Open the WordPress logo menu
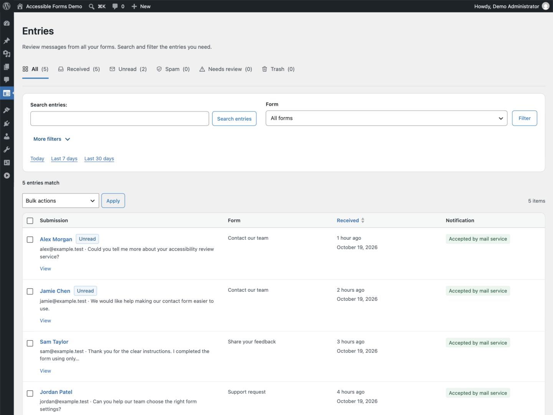Viewport: 553px width, 415px height. [x=7, y=6]
